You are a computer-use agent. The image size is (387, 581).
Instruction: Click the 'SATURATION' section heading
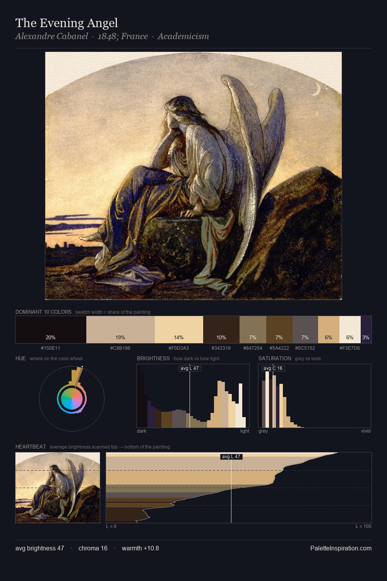pyautogui.click(x=275, y=359)
